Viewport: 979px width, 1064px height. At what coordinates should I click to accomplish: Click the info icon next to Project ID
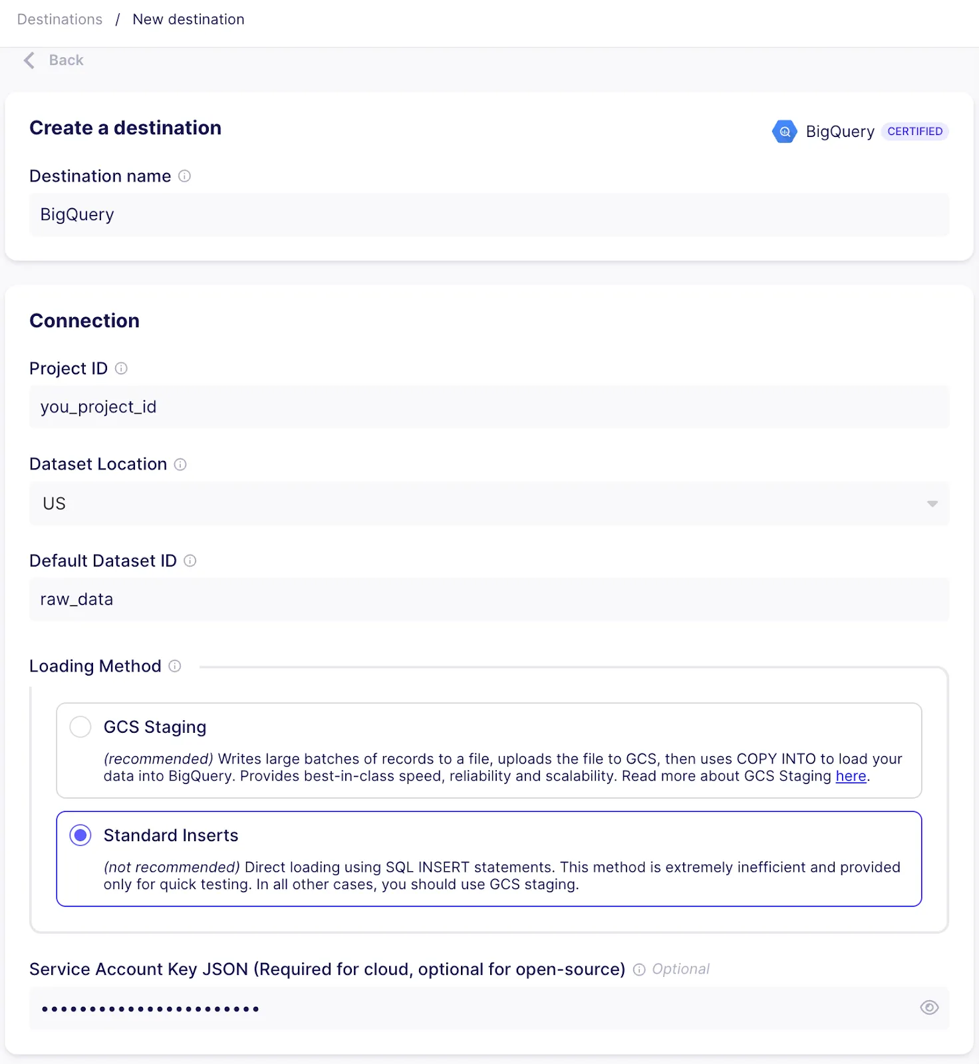coord(121,368)
